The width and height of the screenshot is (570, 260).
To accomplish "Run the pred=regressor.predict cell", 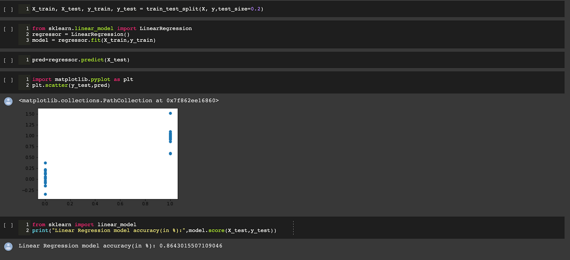I will click(x=8, y=60).
